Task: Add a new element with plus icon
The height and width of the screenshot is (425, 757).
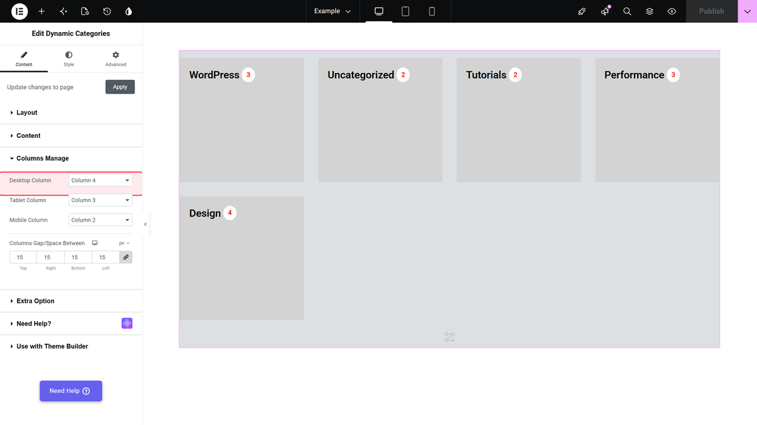Action: click(x=42, y=11)
